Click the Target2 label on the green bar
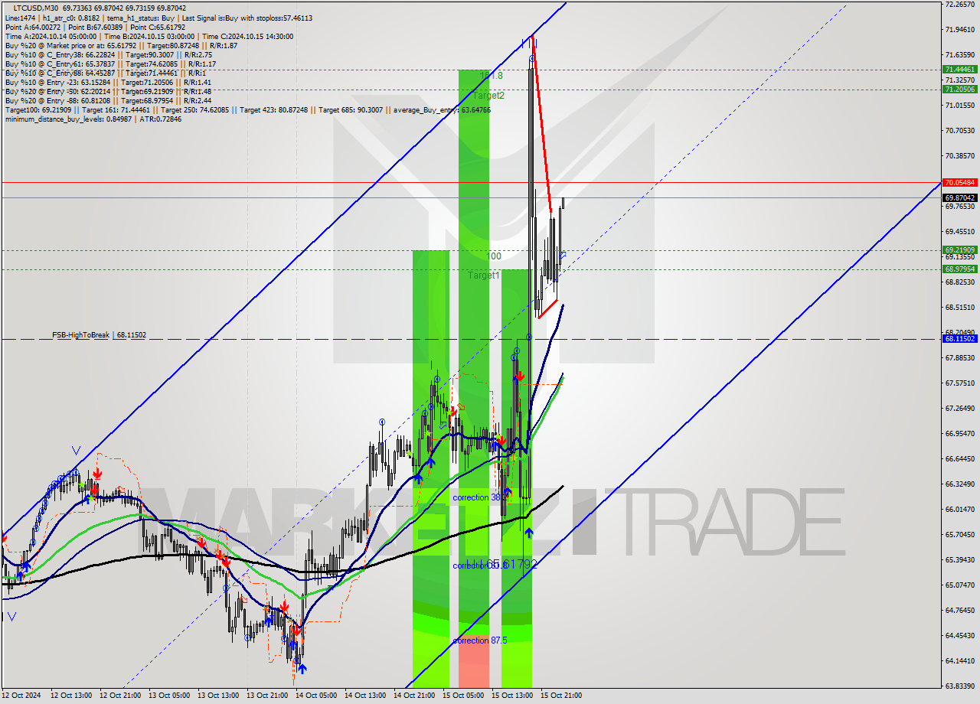This screenshot has height=704, width=980. [x=488, y=96]
